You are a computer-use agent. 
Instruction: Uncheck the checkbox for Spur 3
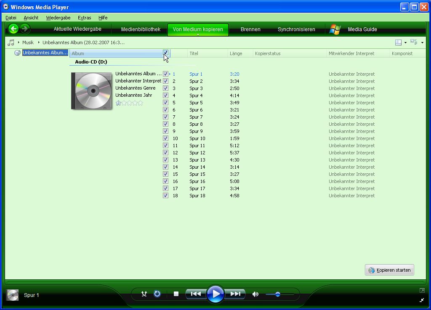click(x=165, y=88)
